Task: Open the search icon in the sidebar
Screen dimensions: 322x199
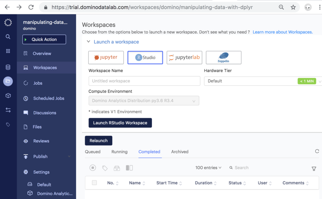Action: tap(8, 36)
